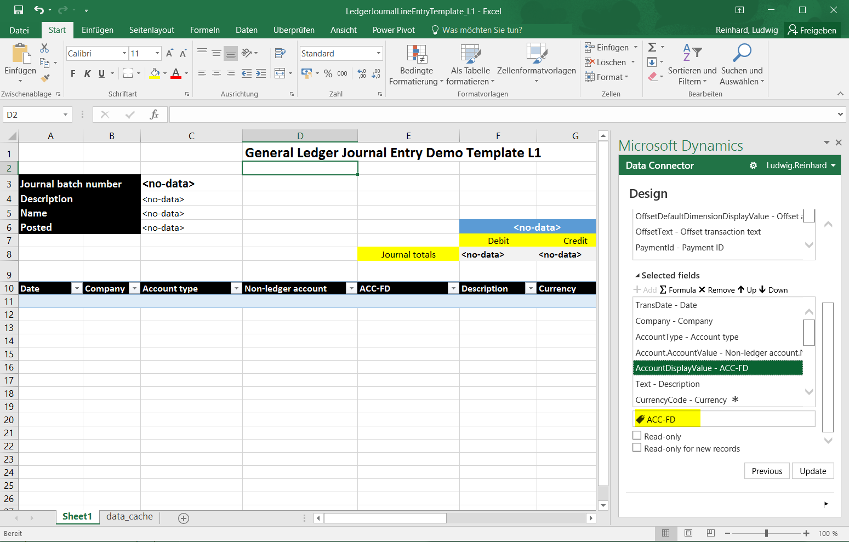Image resolution: width=849 pixels, height=542 pixels.
Task: Click the Insert Function fx icon
Action: [x=154, y=115]
